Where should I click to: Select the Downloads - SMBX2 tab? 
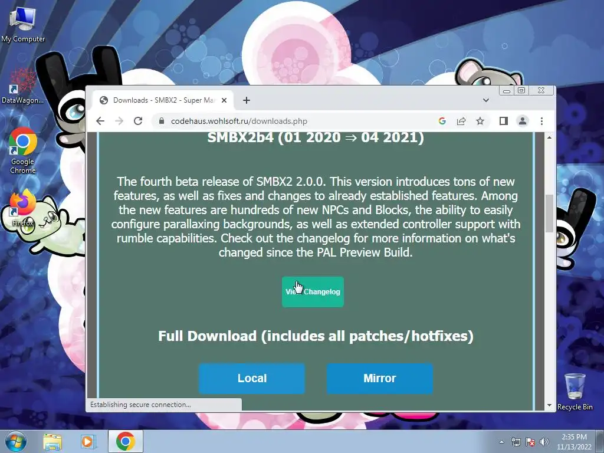click(x=163, y=100)
